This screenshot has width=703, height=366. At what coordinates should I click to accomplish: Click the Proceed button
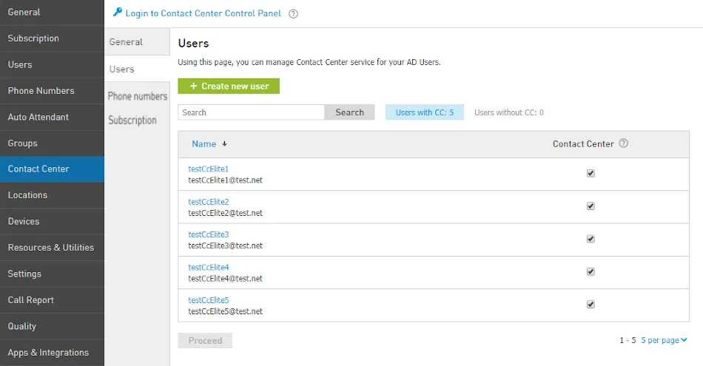[x=205, y=340]
